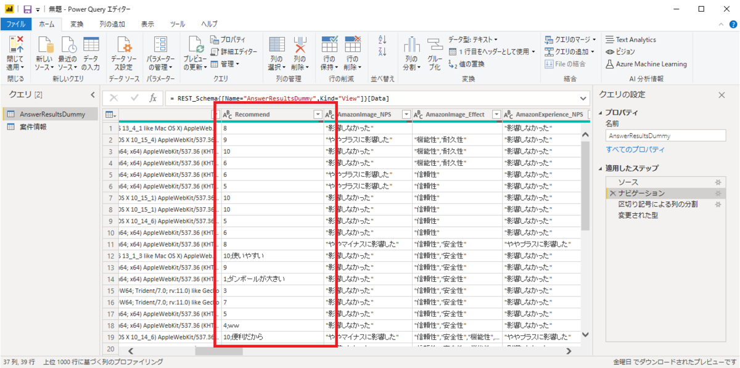Click Text Analytics in the ribbon
Viewport: 740px width, 368px height.
click(x=630, y=39)
